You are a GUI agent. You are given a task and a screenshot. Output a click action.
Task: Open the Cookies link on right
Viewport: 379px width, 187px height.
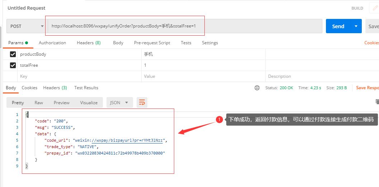click(x=371, y=43)
